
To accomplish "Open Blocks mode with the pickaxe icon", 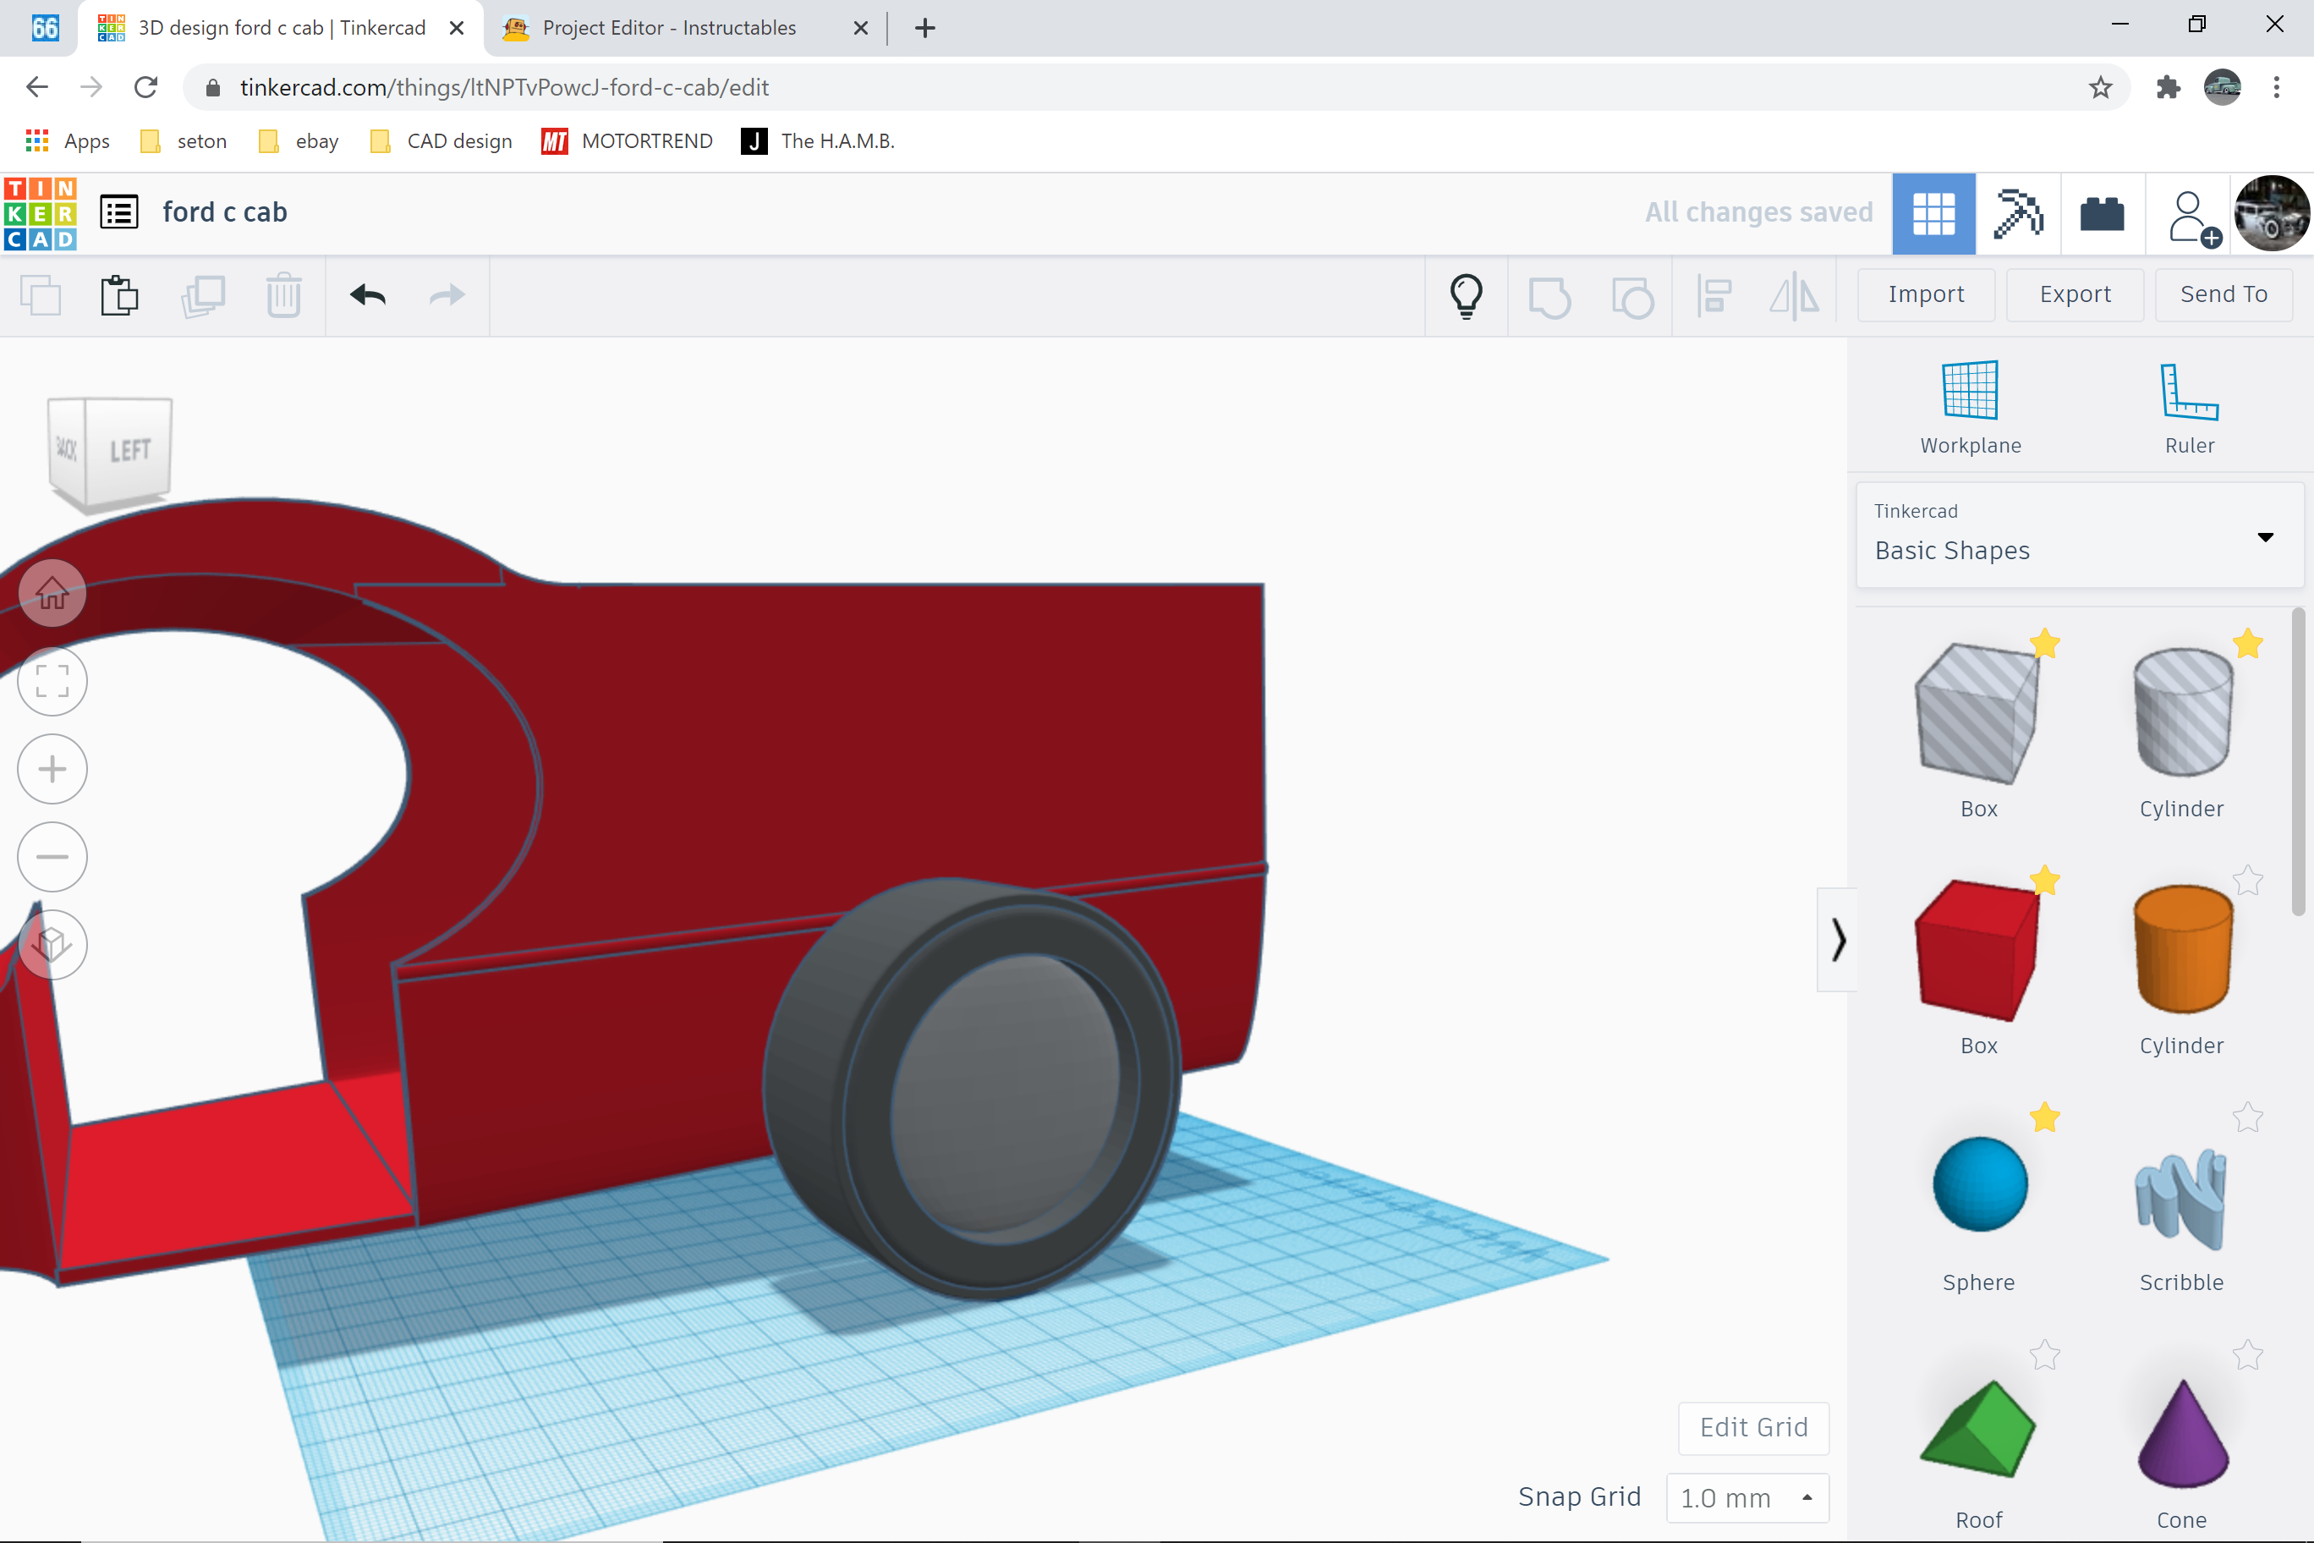I will [x=2018, y=213].
